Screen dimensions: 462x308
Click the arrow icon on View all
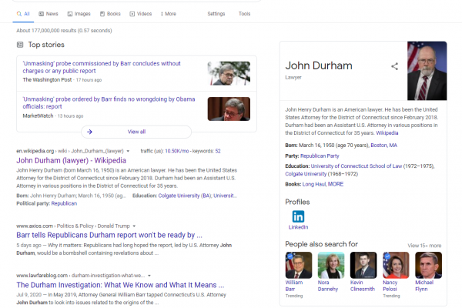[91, 132]
